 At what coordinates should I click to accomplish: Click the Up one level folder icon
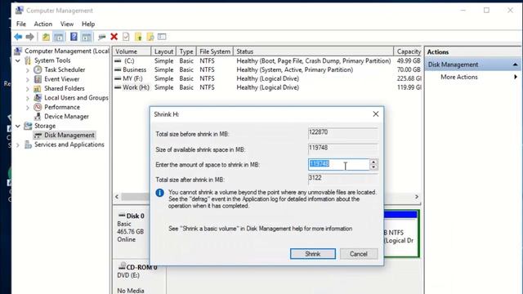point(46,37)
